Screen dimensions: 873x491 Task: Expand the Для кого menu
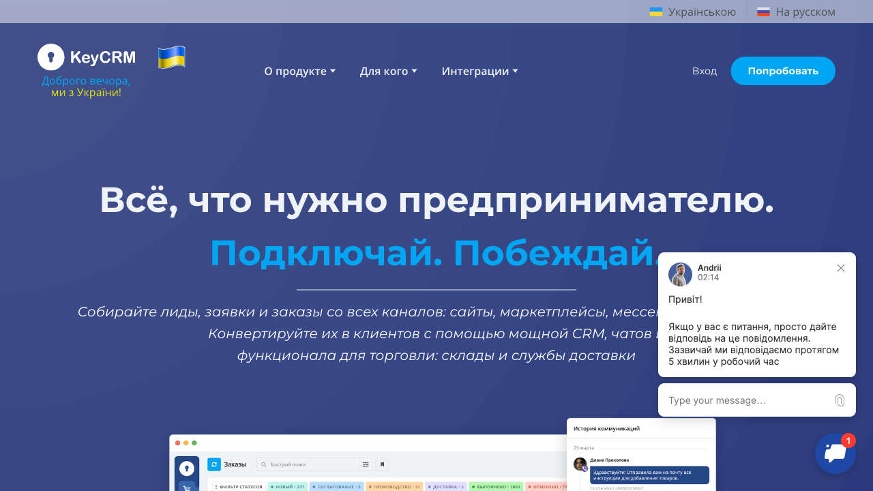pos(389,71)
